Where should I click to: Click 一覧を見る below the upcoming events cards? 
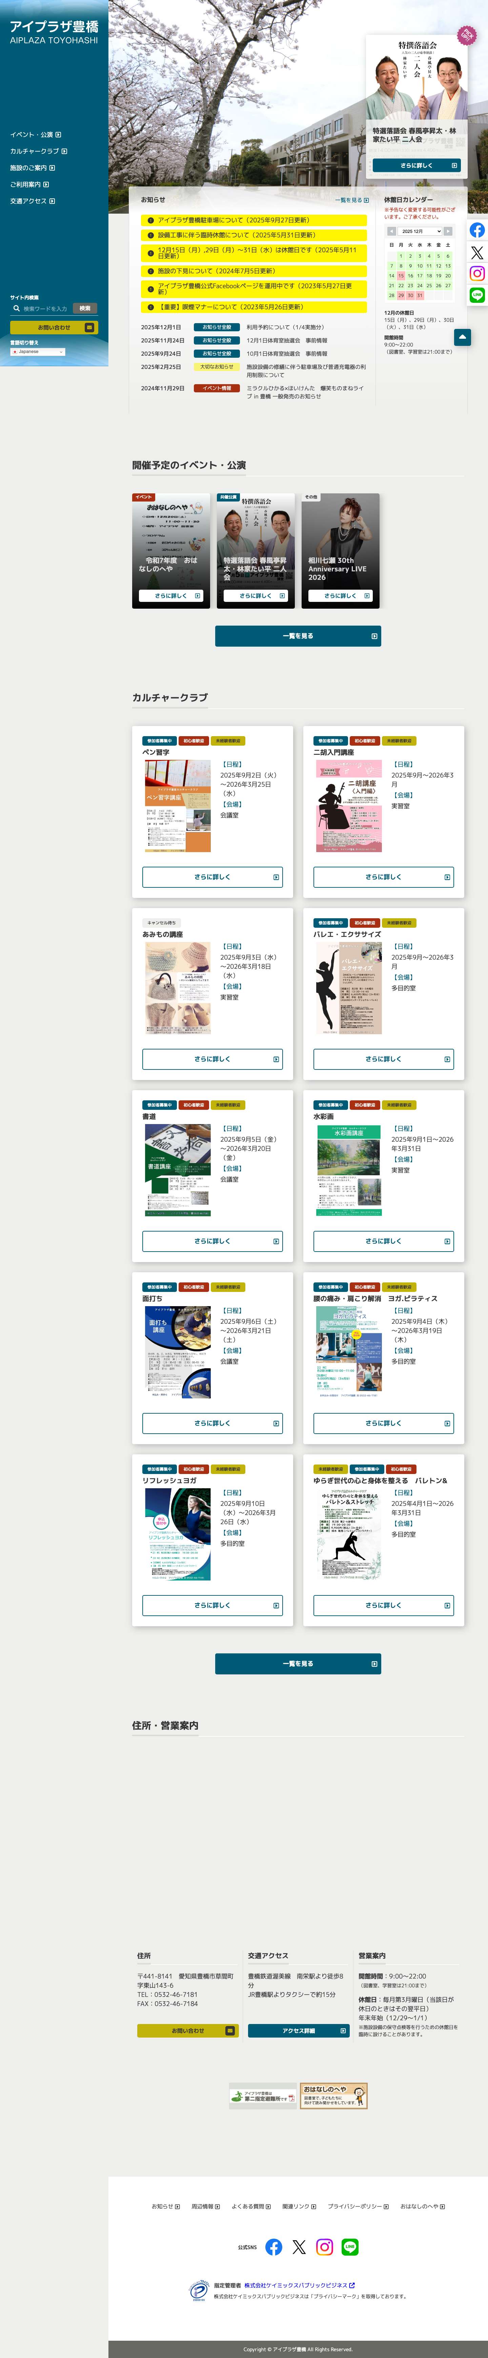(298, 636)
